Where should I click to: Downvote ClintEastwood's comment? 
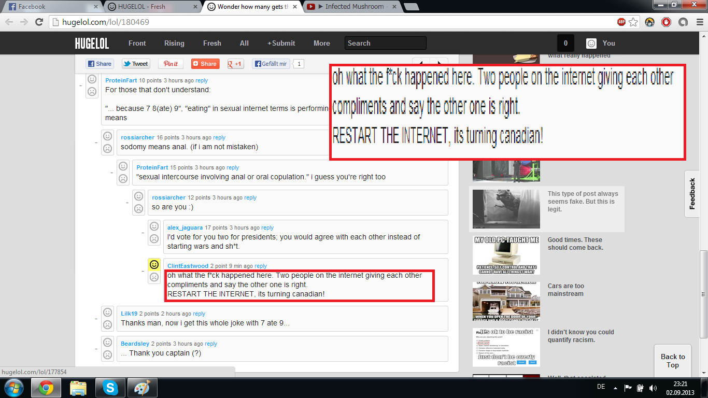point(154,277)
